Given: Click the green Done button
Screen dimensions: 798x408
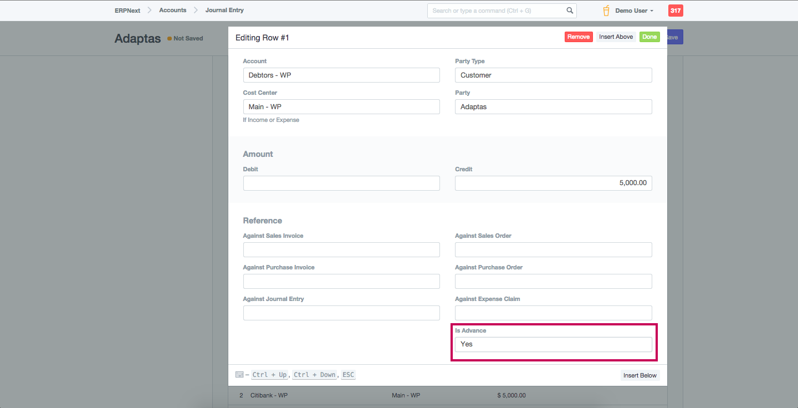Looking at the screenshot, I should (649, 37).
